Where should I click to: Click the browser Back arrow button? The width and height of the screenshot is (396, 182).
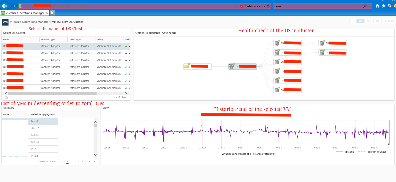click(x=5, y=6)
